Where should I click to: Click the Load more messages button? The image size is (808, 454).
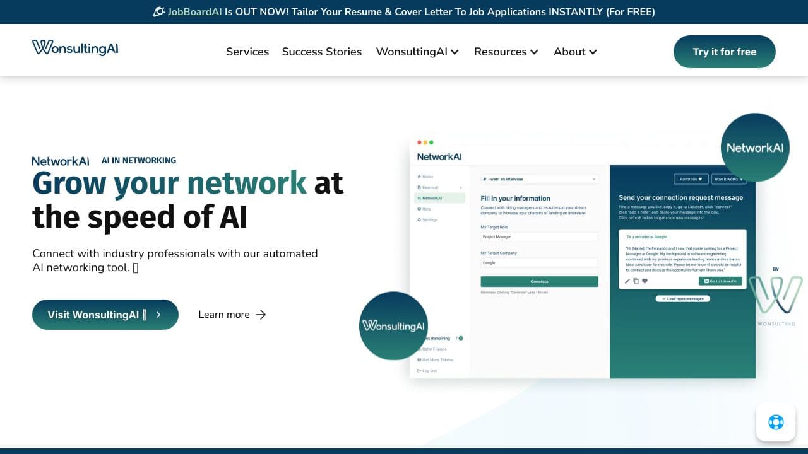(682, 298)
